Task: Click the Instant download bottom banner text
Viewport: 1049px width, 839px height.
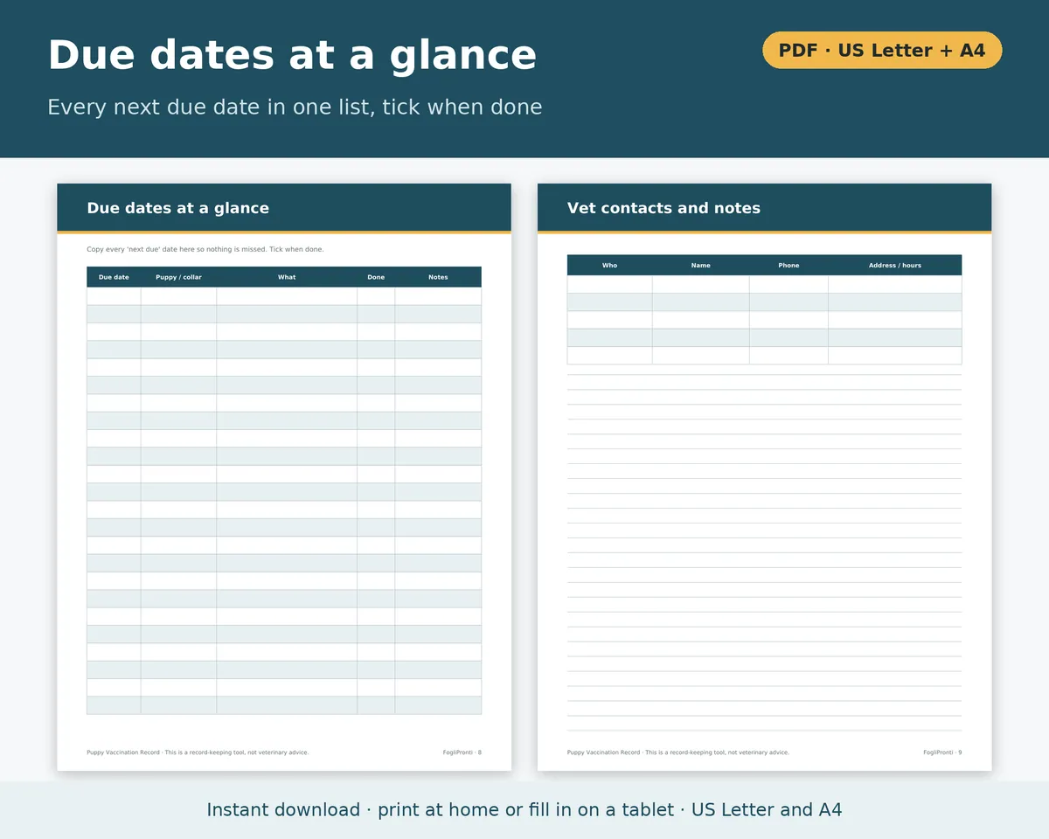Action: (524, 810)
